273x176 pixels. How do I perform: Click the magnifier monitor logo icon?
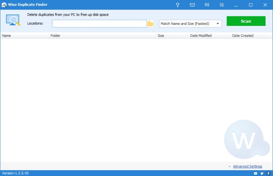pos(13,20)
